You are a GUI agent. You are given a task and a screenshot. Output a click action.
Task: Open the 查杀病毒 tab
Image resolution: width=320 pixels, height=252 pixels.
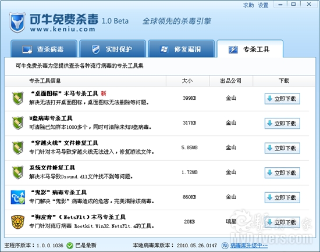pos(44,49)
